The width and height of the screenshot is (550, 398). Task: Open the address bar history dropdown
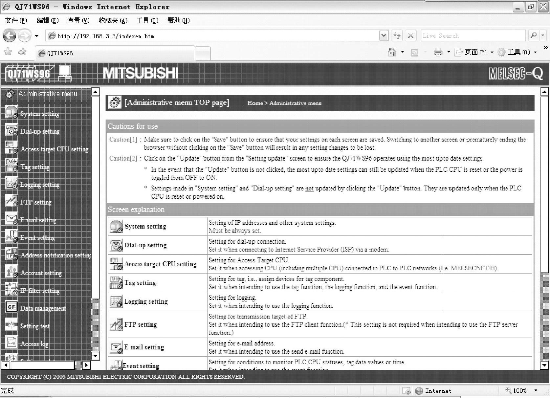384,35
